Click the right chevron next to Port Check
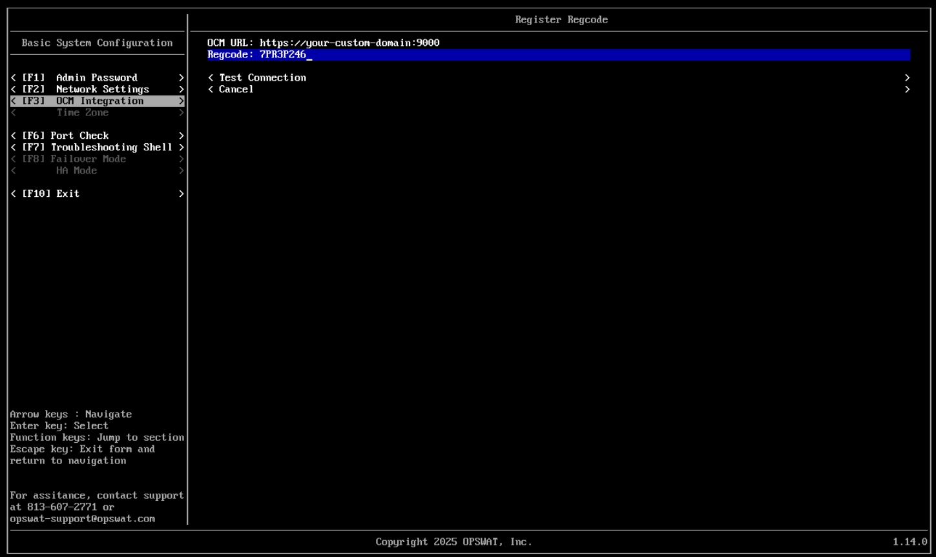This screenshot has width=936, height=557. [182, 136]
